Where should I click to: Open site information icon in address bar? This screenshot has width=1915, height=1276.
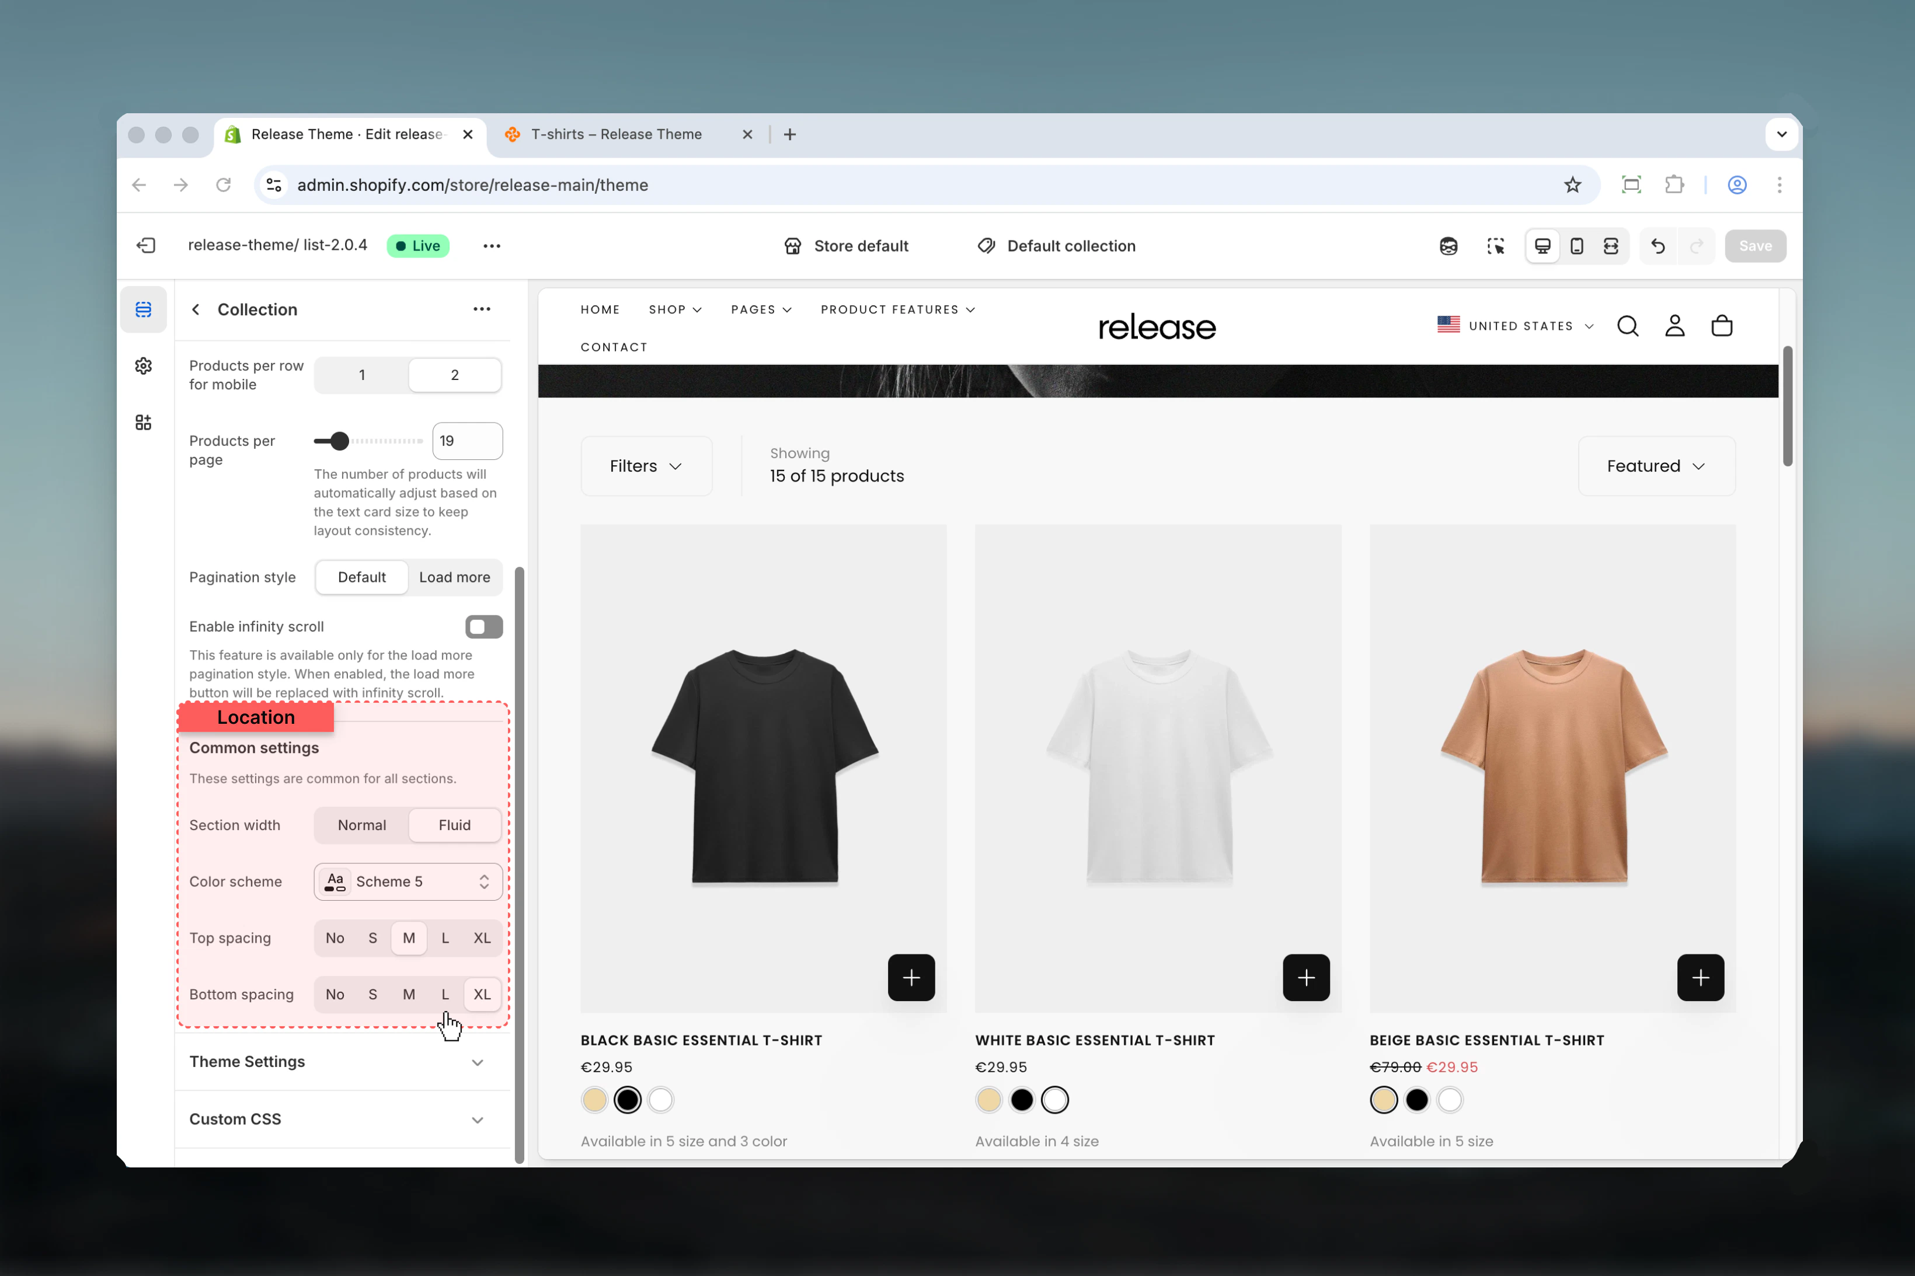coord(274,184)
